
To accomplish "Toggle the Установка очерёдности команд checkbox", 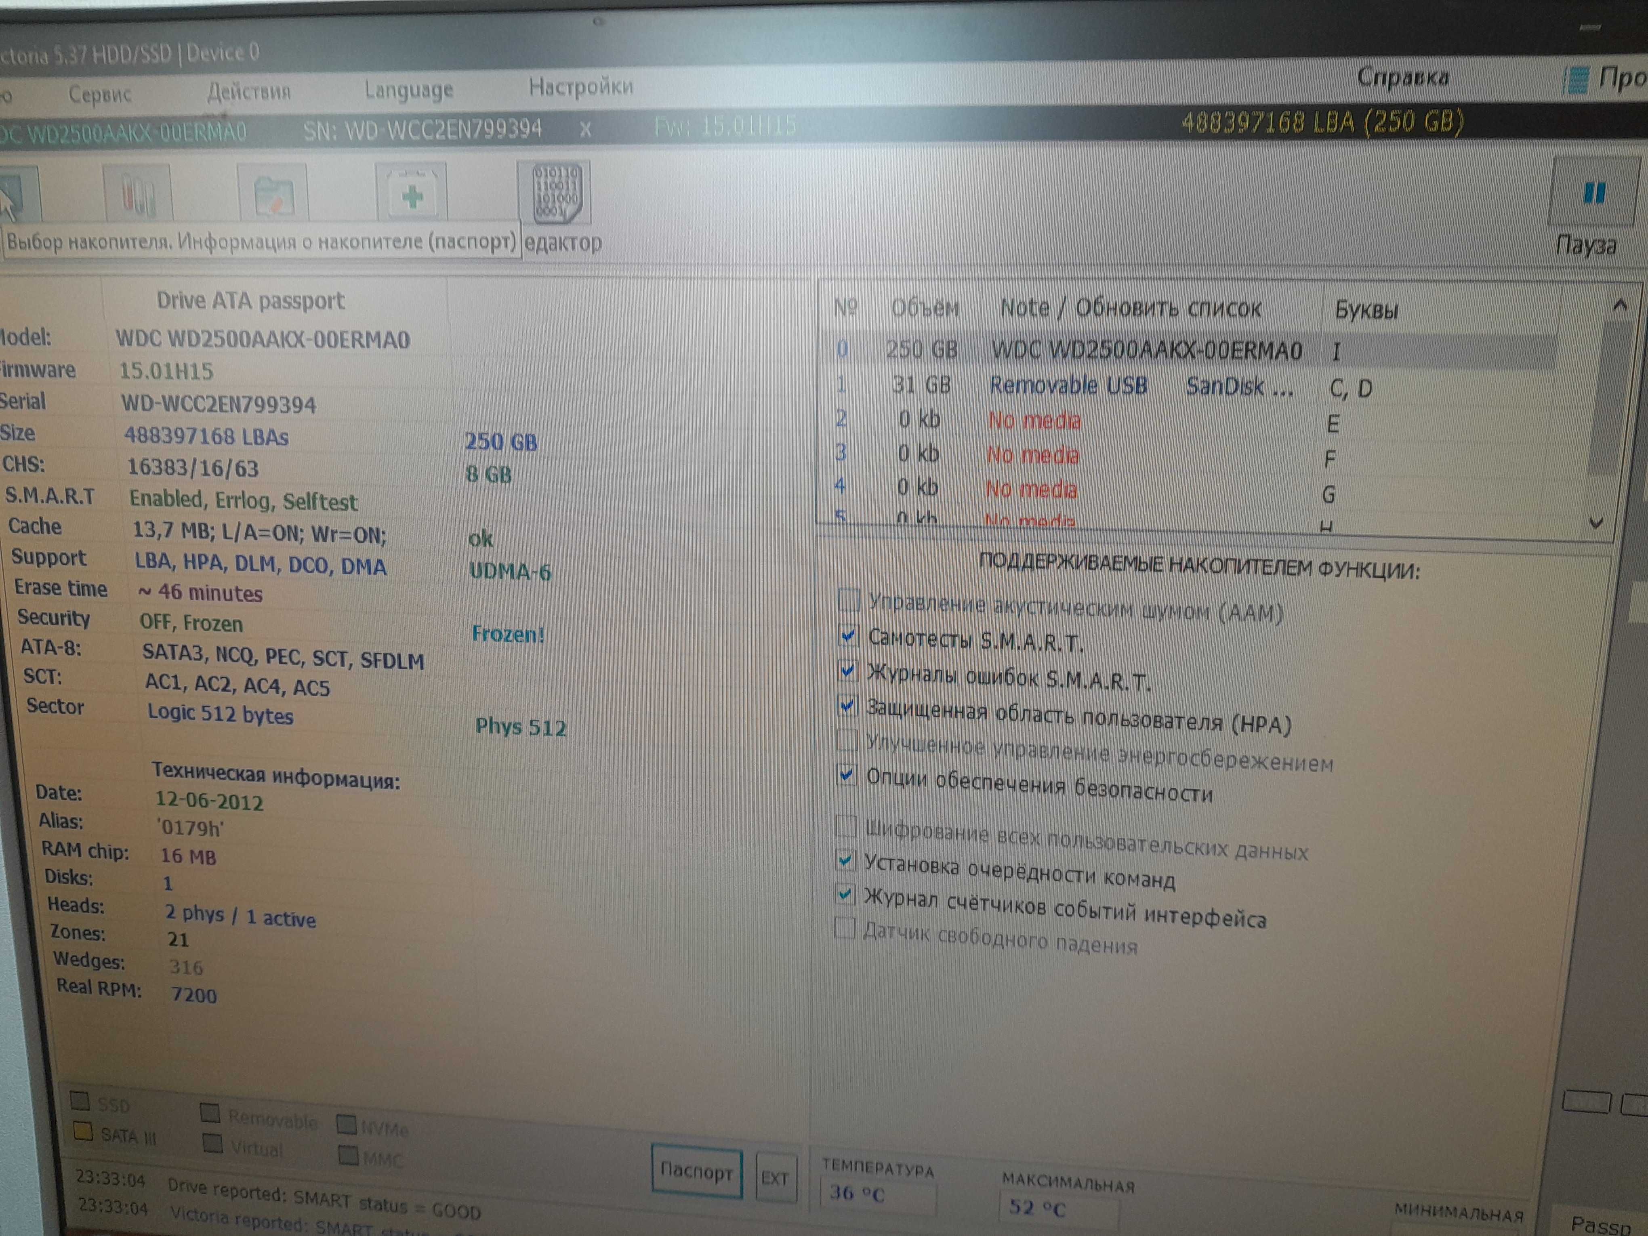I will (845, 860).
